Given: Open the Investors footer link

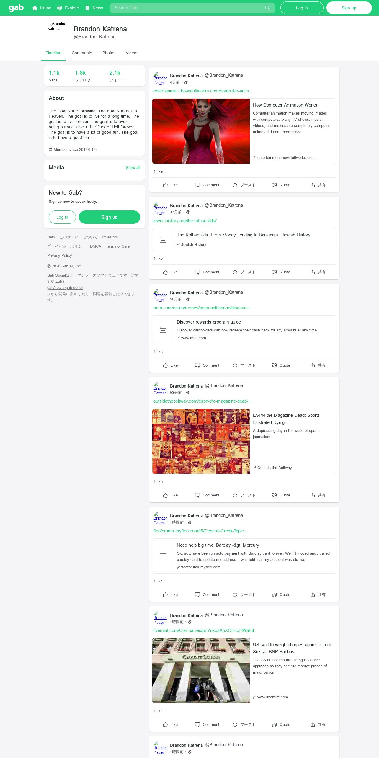Looking at the screenshot, I should coord(110,237).
